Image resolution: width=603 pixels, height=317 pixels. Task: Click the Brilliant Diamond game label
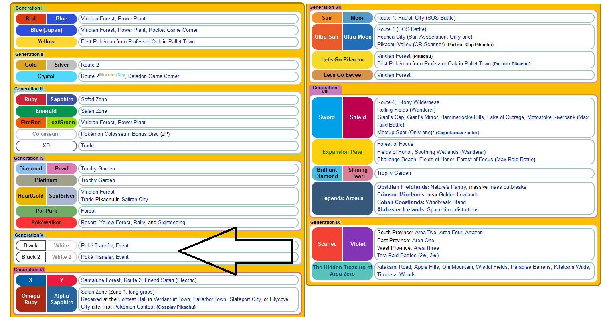[327, 173]
